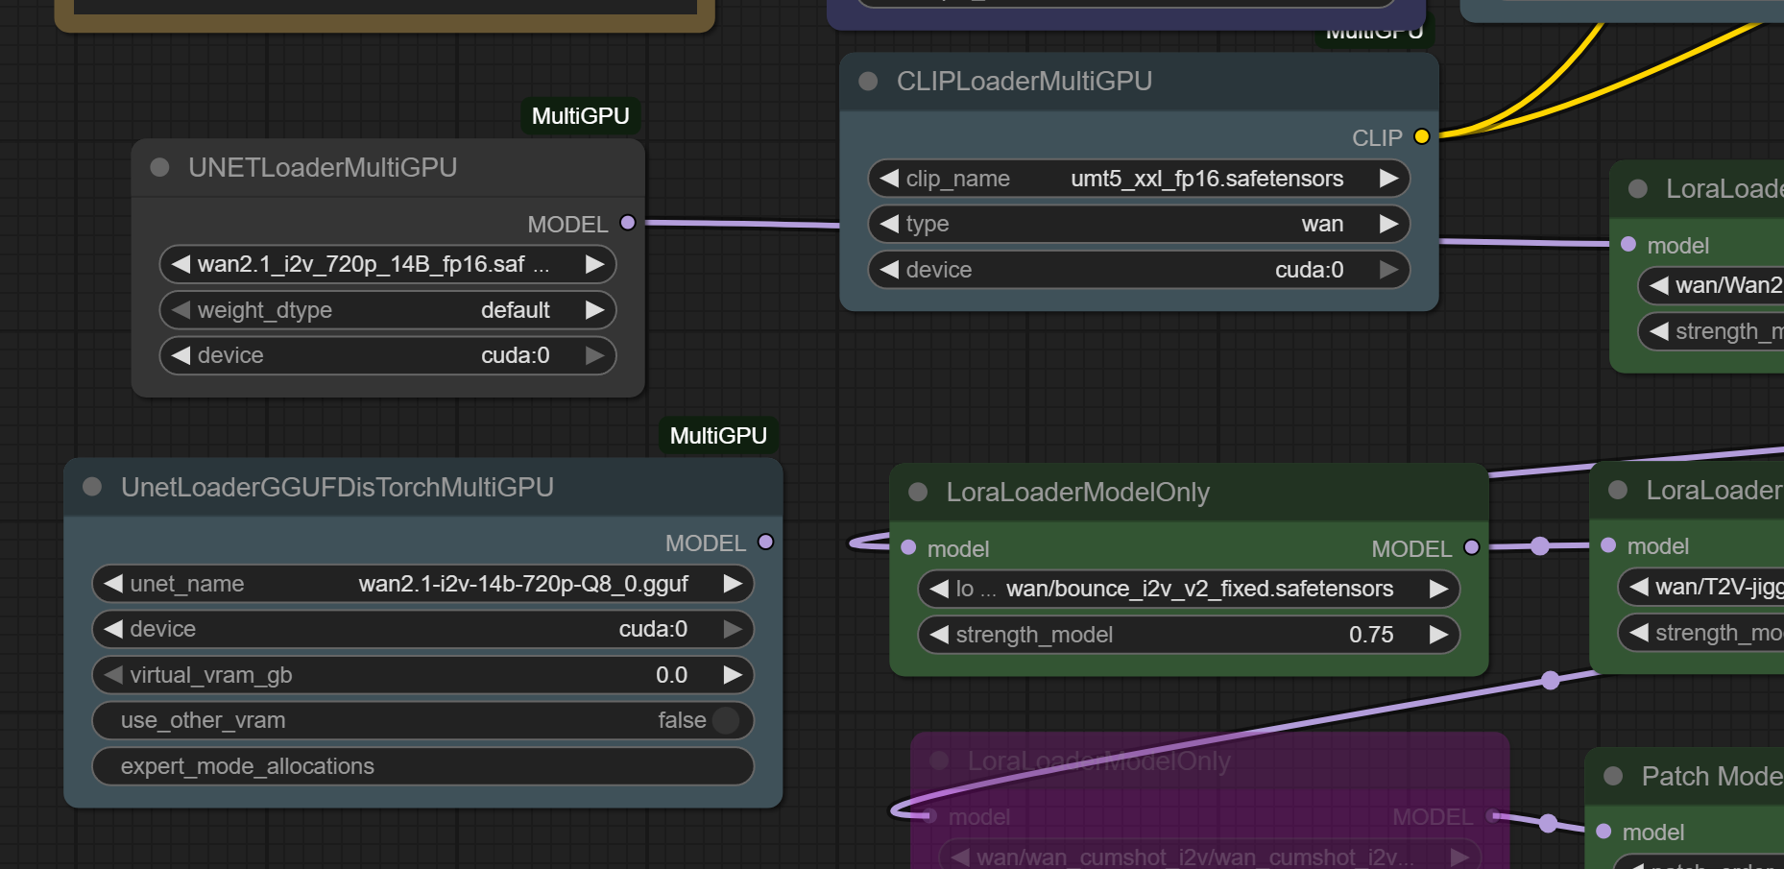Decrease strength_model on wan/T2V-jigg LoraLoader
Viewport: 1784px width, 869px height.
(x=1638, y=632)
